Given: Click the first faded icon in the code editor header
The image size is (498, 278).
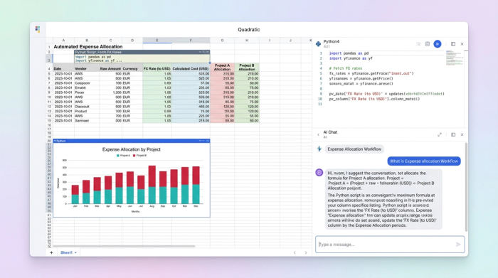Looking at the screenshot, I should 418,44.
